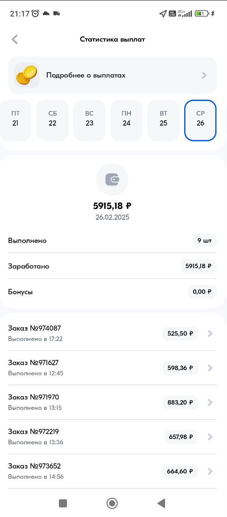Tap the 9 шт completed count badge
The width and height of the screenshot is (227, 517).
[204, 240]
